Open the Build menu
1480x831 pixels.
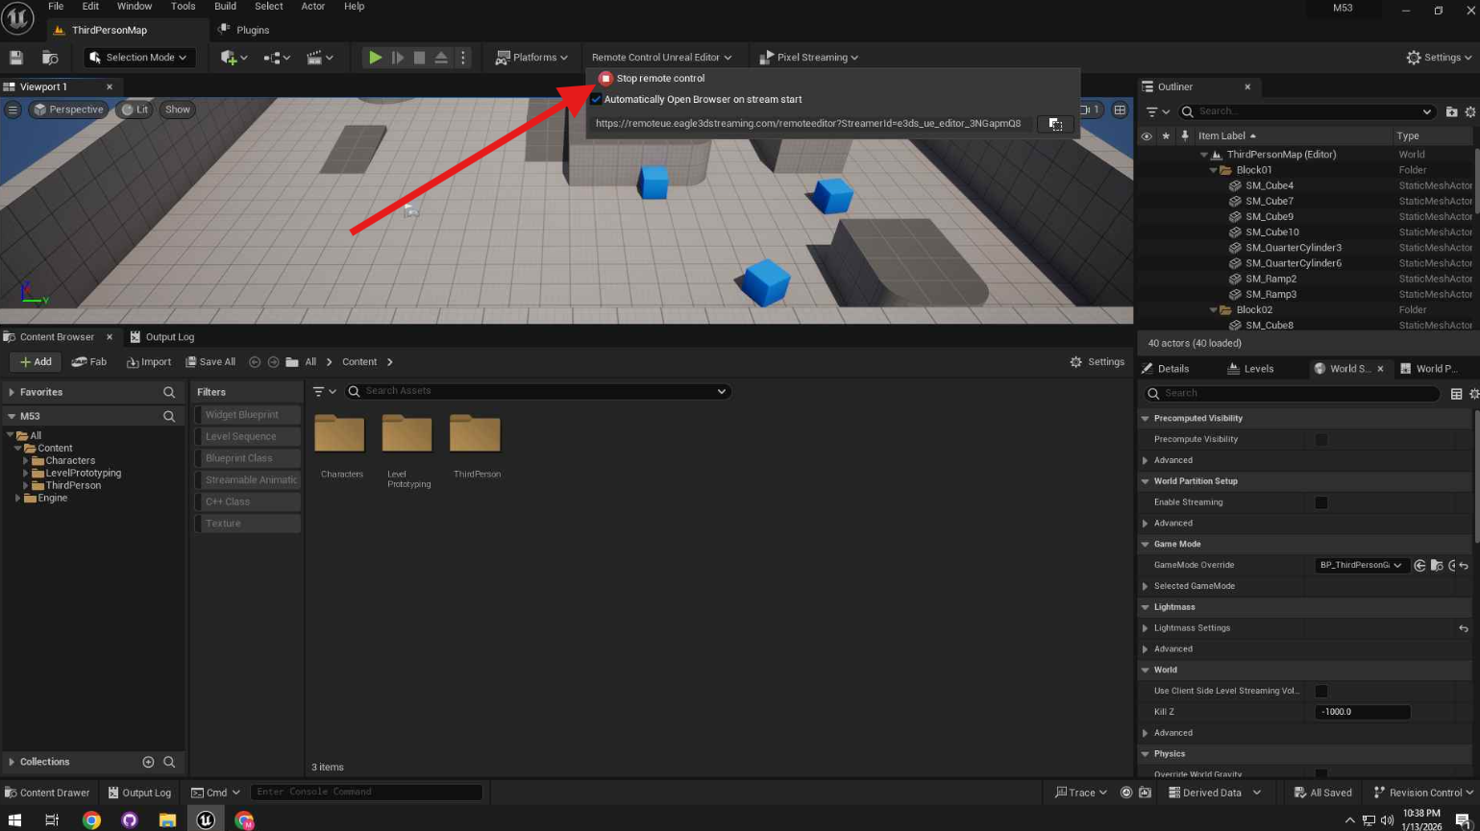(x=225, y=7)
